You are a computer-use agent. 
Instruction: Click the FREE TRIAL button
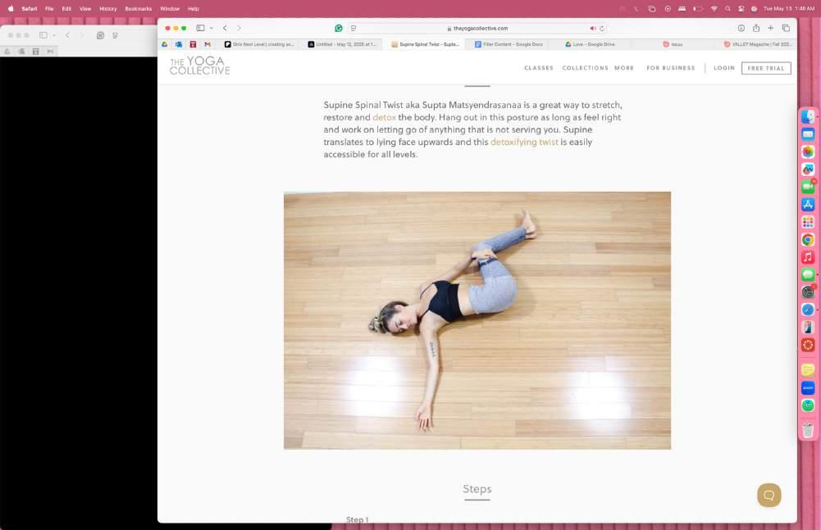point(766,68)
